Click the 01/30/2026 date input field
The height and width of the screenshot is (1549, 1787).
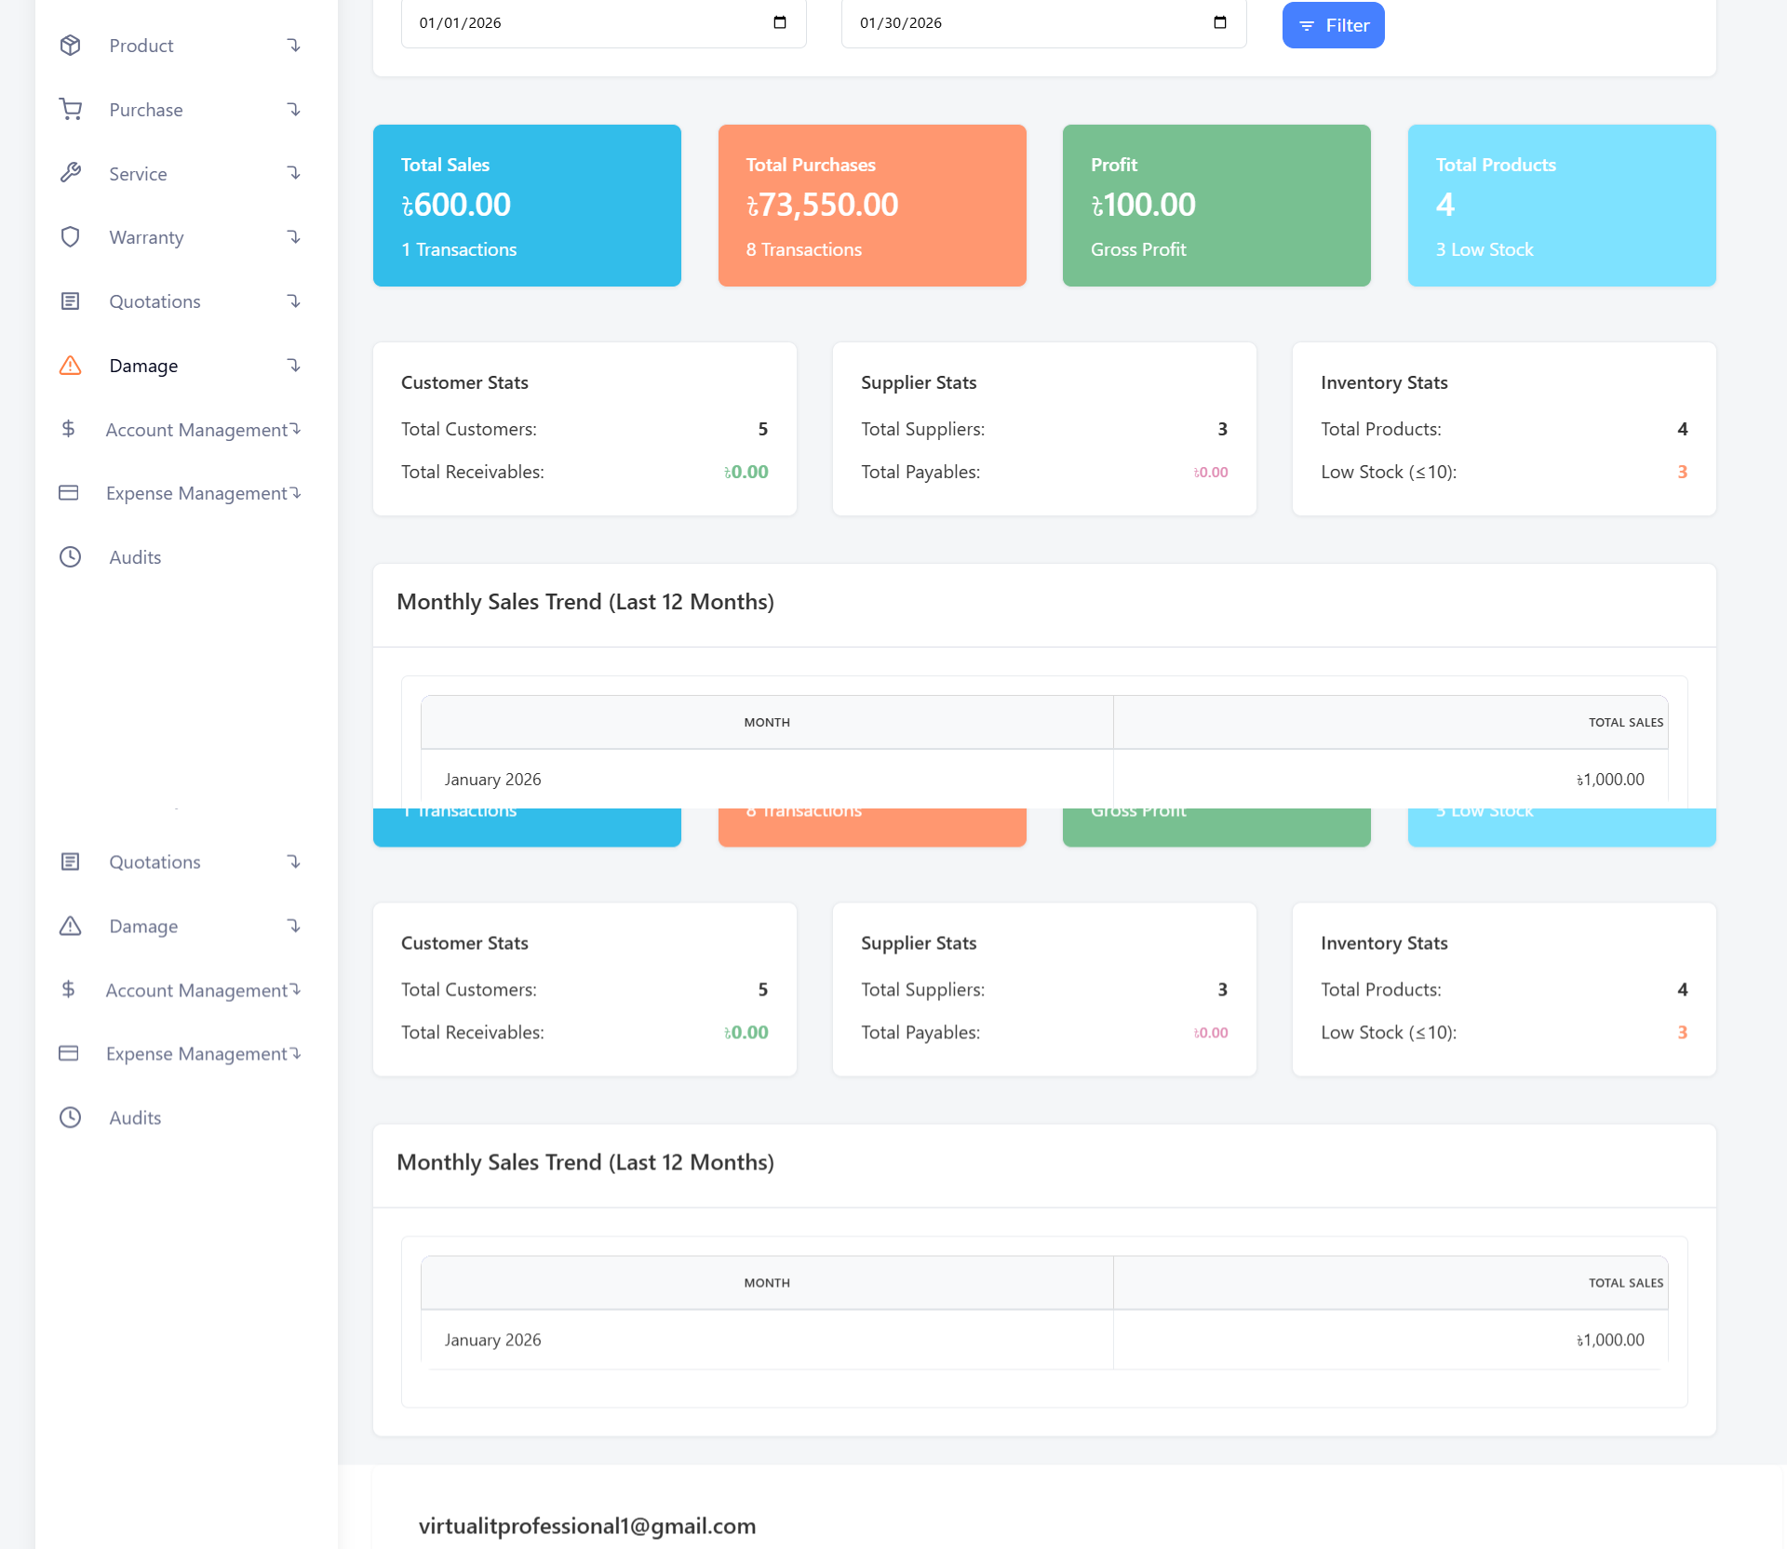point(1024,22)
